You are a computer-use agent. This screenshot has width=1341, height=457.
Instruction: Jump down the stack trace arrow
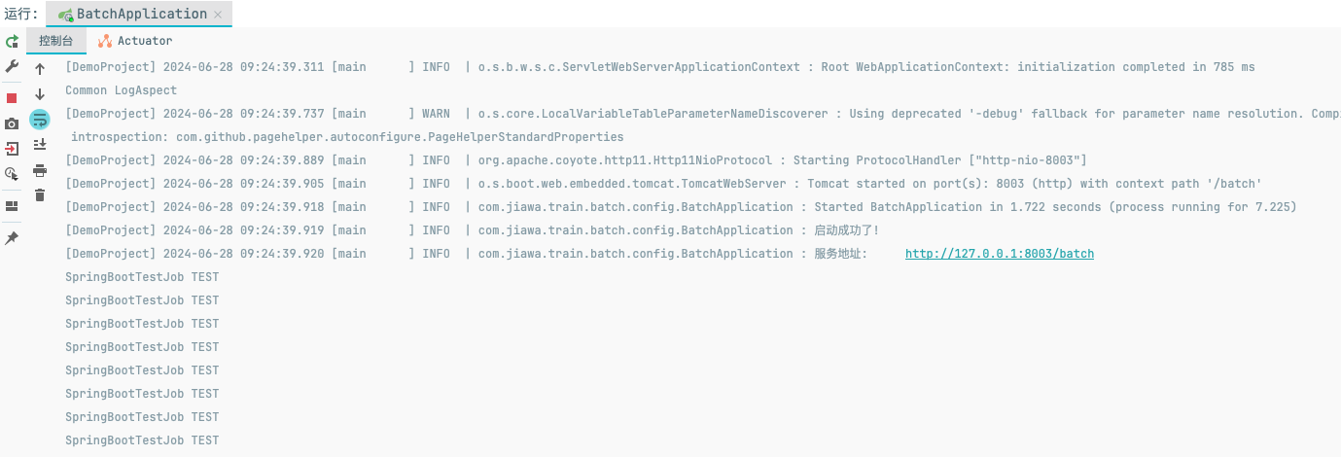(x=40, y=94)
